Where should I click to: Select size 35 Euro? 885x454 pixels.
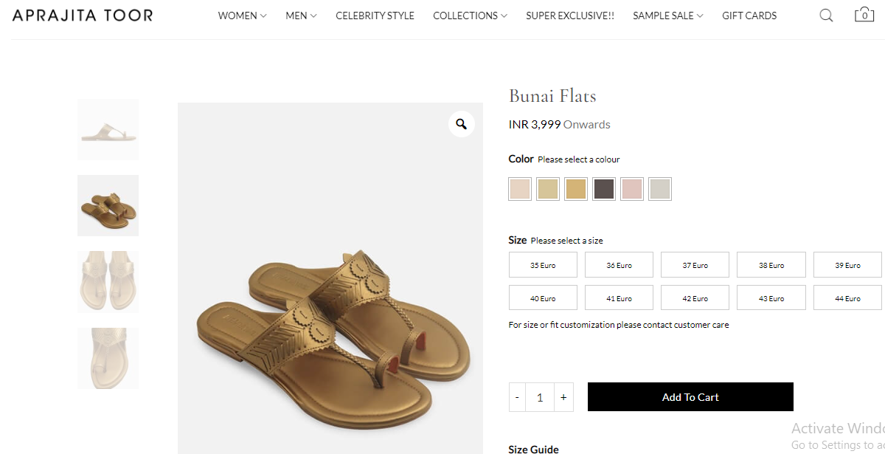point(543,265)
